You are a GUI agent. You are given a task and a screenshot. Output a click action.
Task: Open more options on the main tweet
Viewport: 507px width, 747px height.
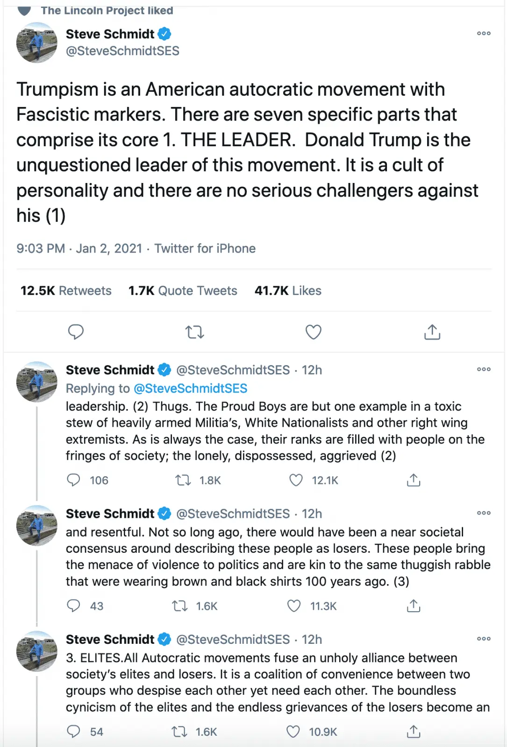484,34
